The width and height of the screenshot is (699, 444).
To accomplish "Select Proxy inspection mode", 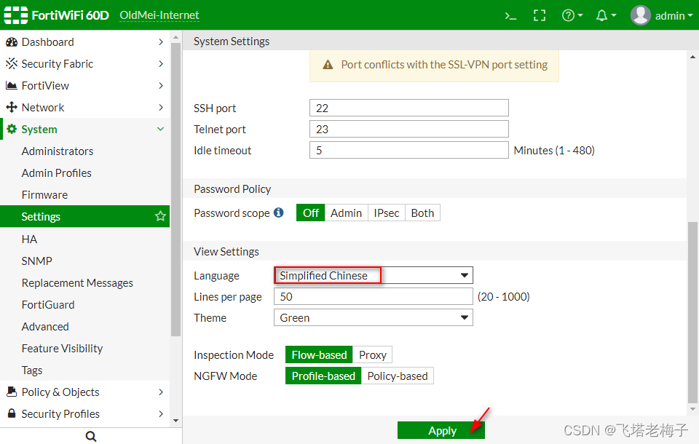I will pos(373,355).
